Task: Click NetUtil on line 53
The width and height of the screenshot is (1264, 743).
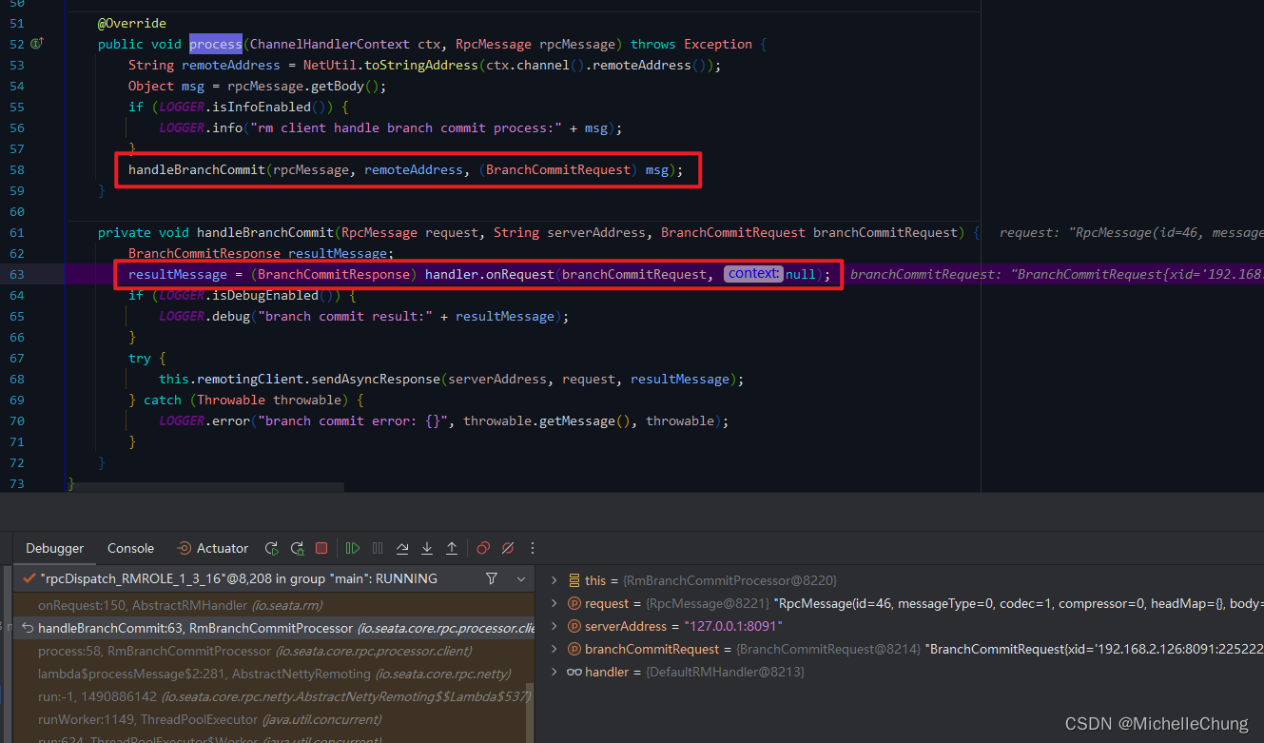Action: 330,65
